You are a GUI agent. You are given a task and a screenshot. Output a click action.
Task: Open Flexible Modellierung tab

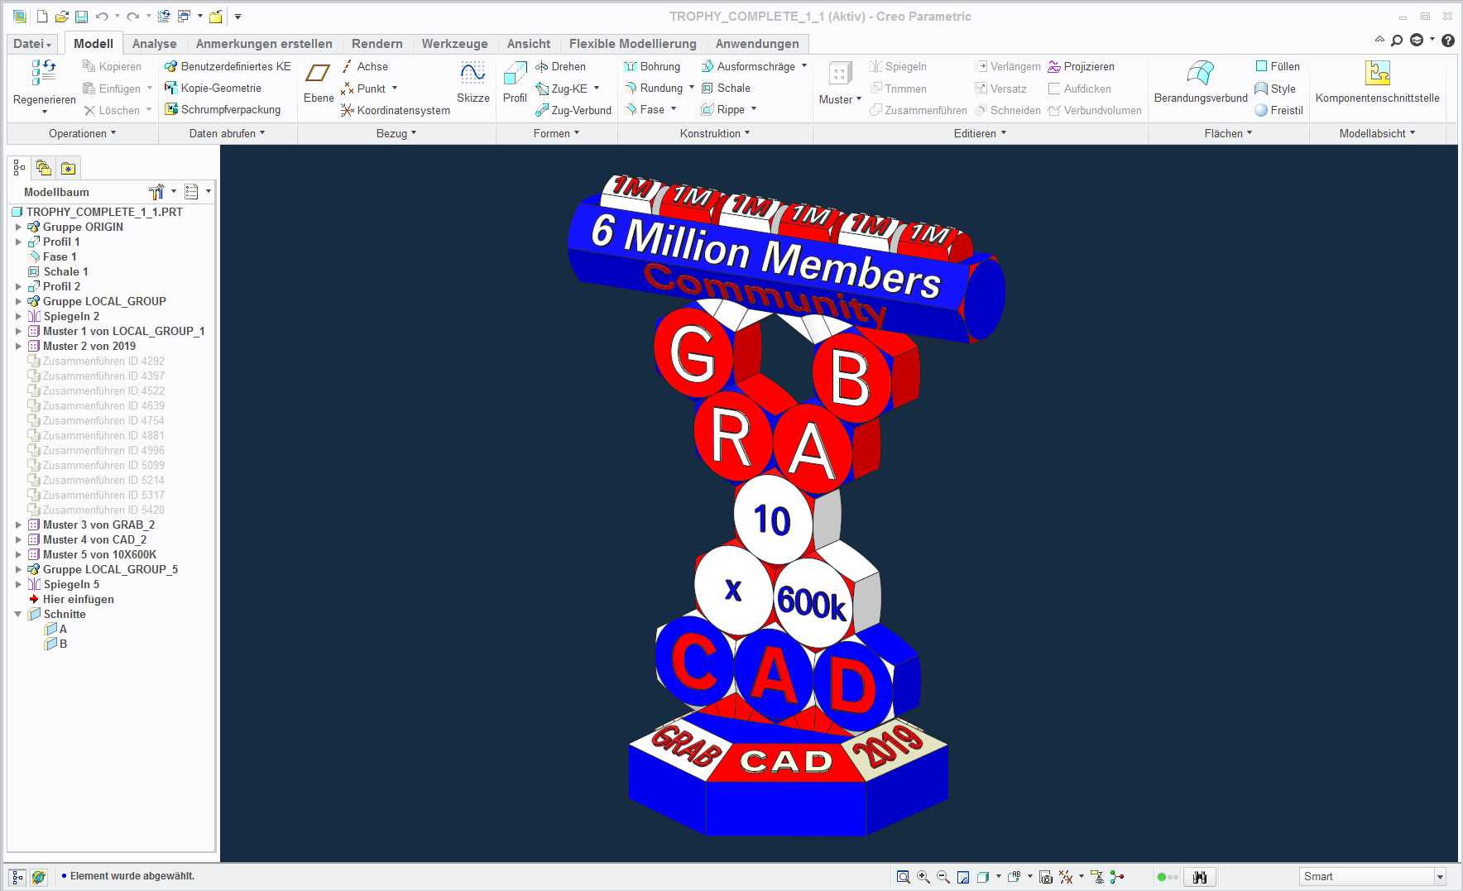coord(633,44)
